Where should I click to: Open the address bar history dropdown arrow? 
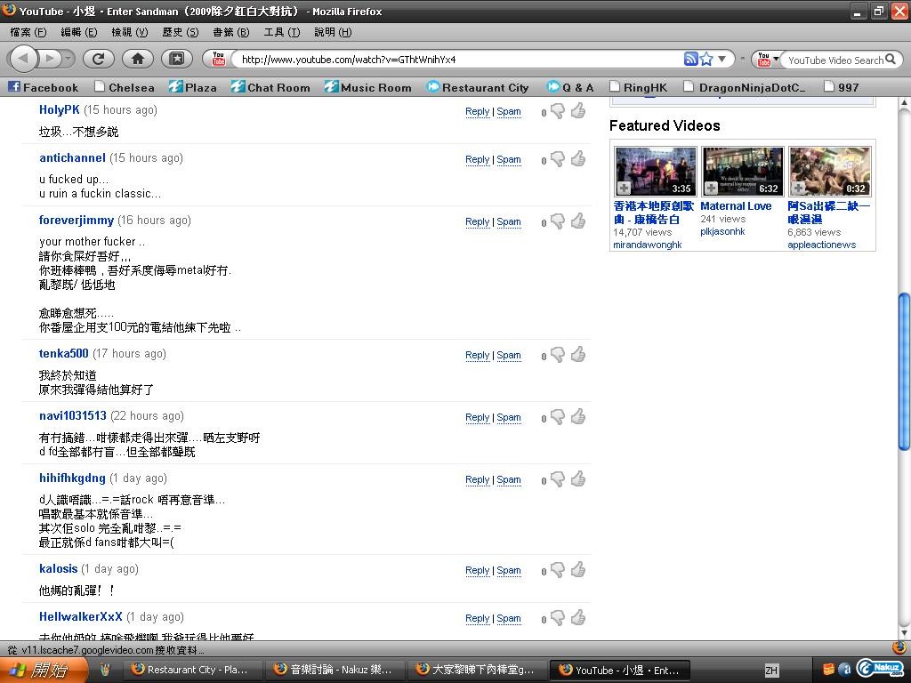pyautogui.click(x=722, y=59)
